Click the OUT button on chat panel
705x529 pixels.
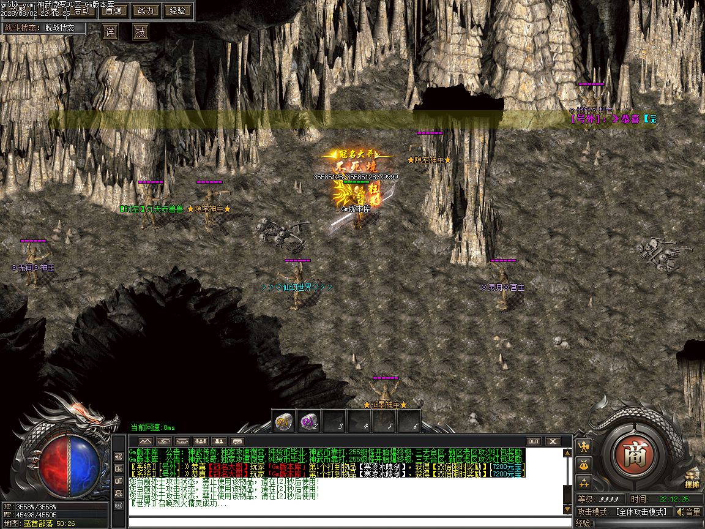(534, 441)
